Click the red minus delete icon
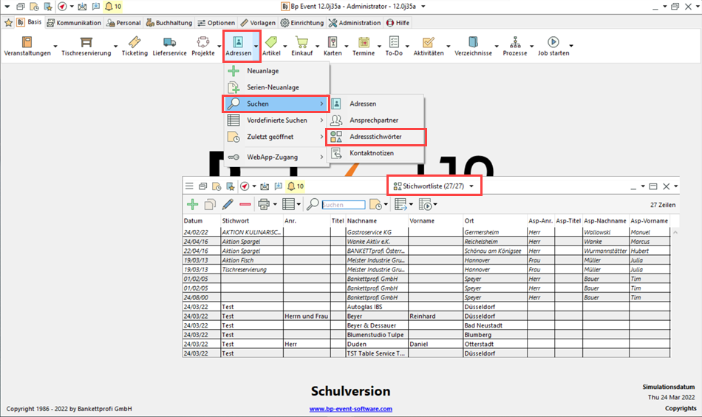The height and width of the screenshot is (417, 702). (245, 204)
